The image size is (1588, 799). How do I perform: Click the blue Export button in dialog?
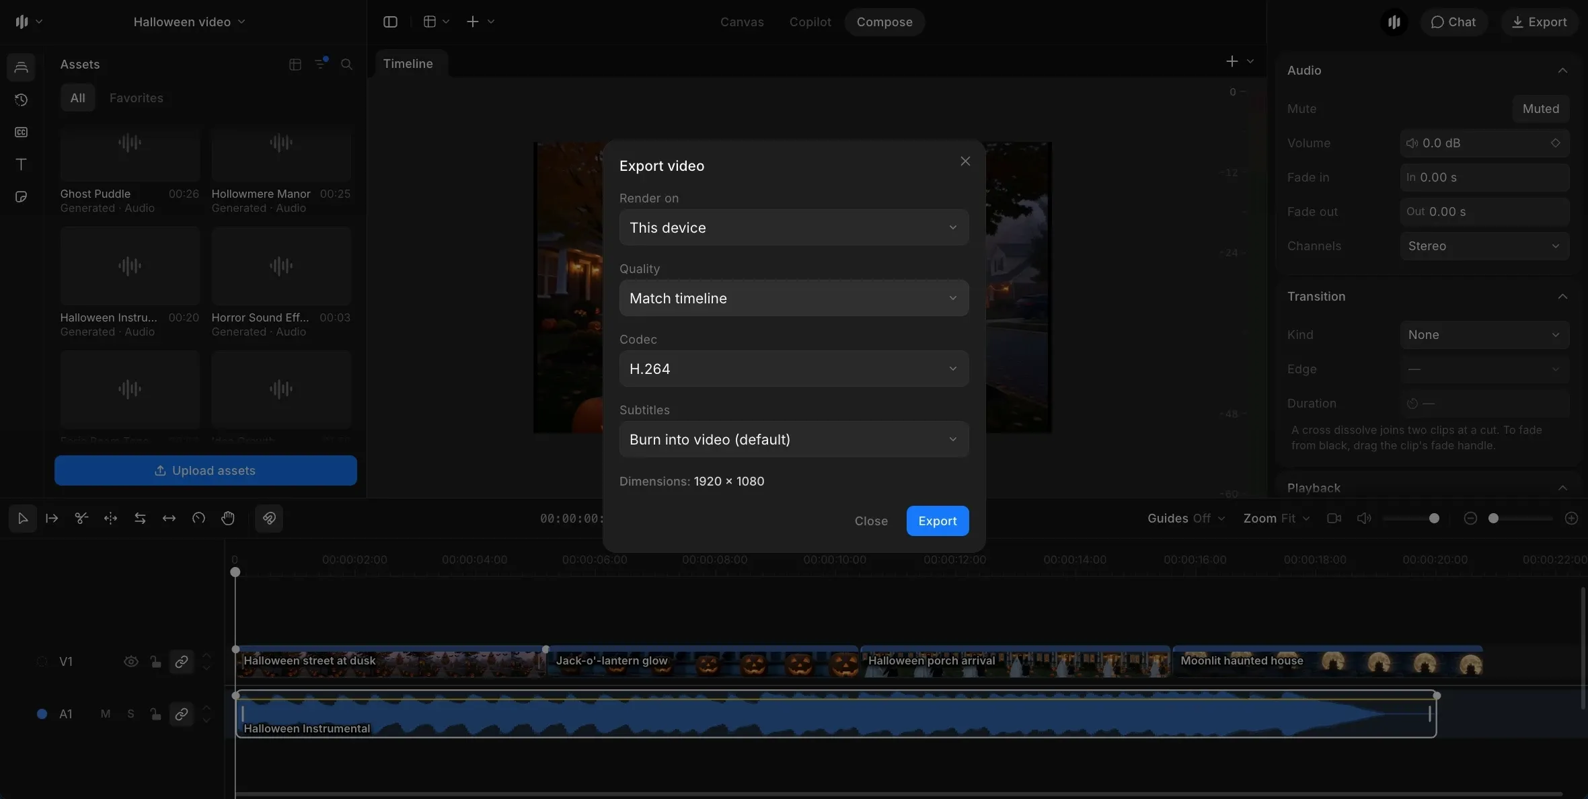[938, 521]
